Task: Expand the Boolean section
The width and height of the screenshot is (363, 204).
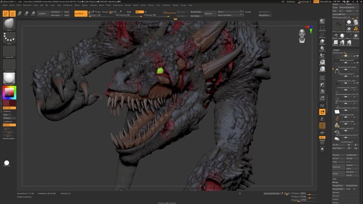Action: pos(336,192)
